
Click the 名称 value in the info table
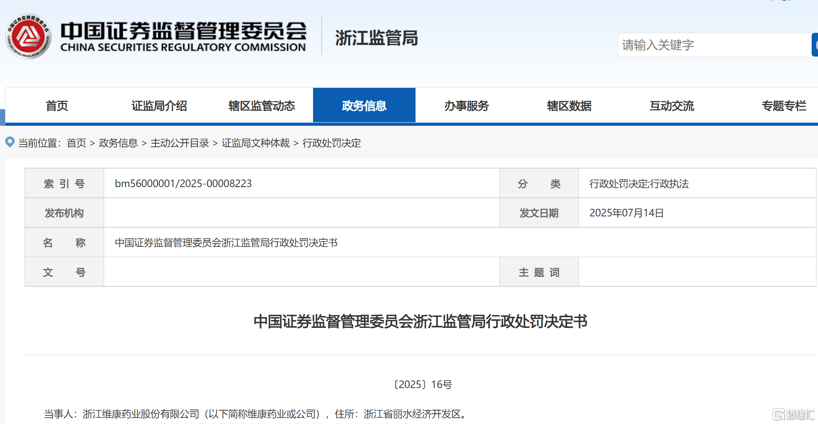(x=226, y=242)
